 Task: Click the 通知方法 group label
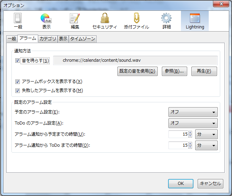23,51
